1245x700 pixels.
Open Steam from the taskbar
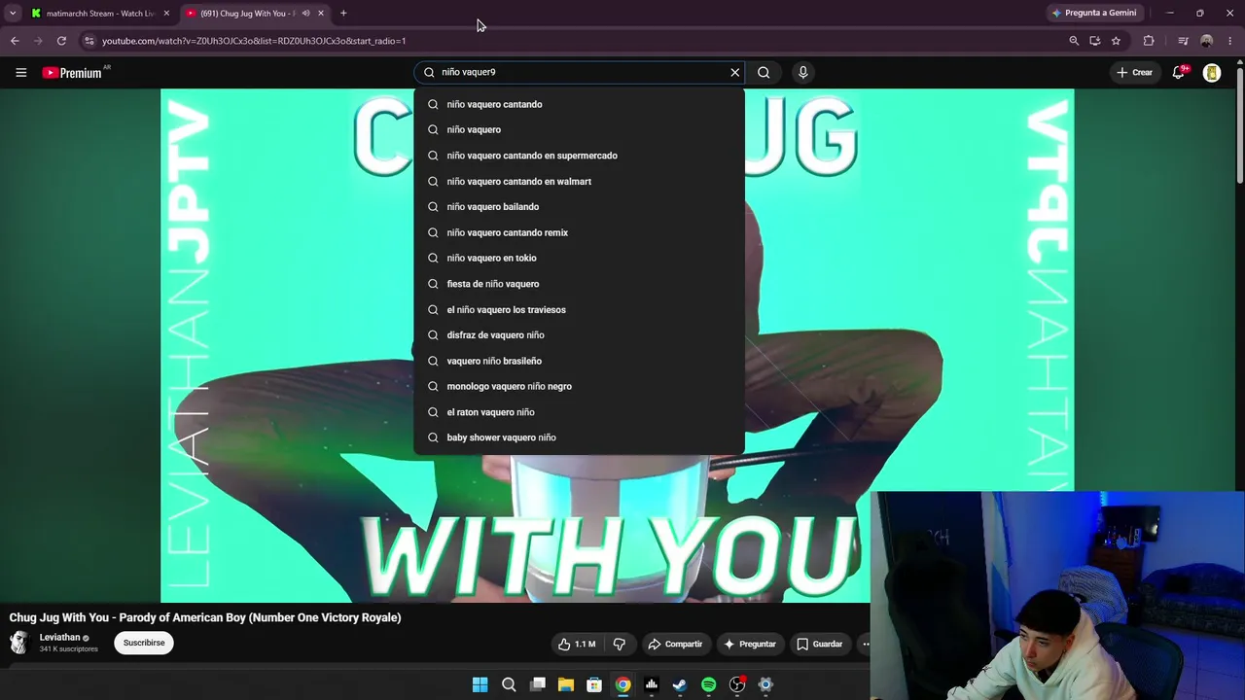pyautogui.click(x=680, y=684)
